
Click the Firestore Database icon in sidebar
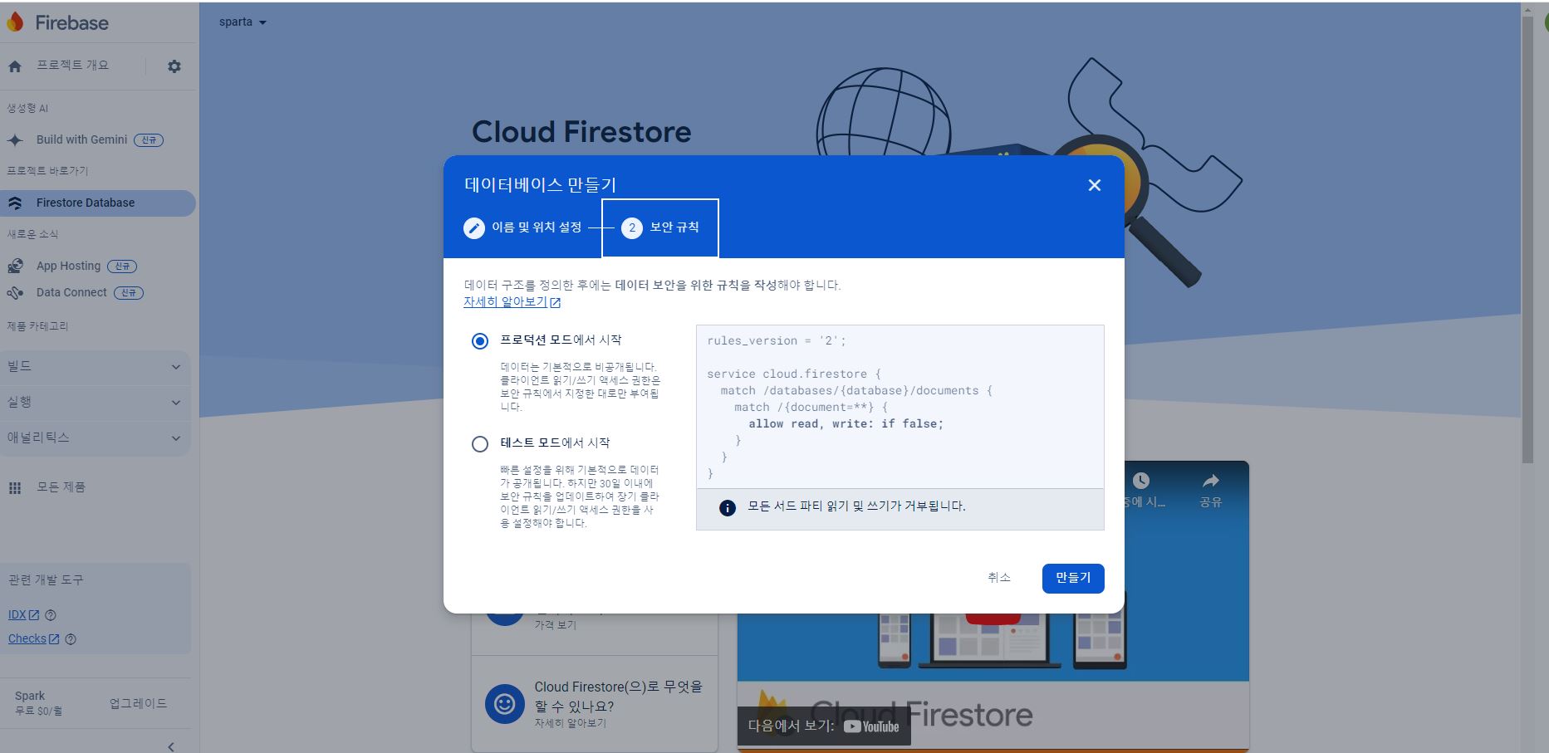point(15,203)
